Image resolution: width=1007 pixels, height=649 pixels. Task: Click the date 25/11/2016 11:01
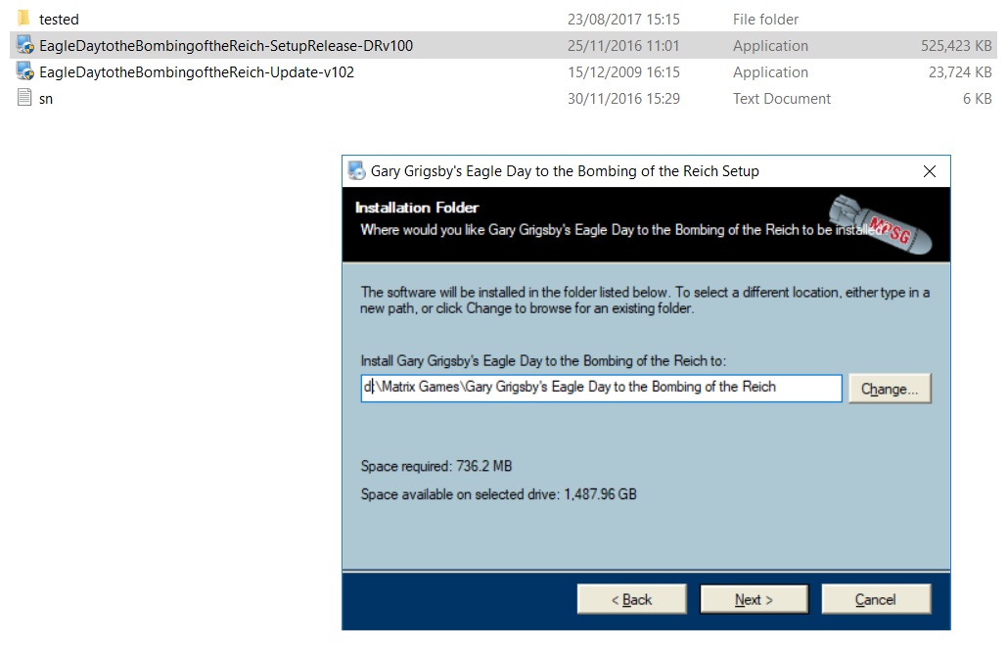point(623,46)
